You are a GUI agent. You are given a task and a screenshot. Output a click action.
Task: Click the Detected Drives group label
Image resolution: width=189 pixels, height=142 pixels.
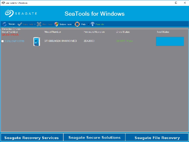click(11, 29)
